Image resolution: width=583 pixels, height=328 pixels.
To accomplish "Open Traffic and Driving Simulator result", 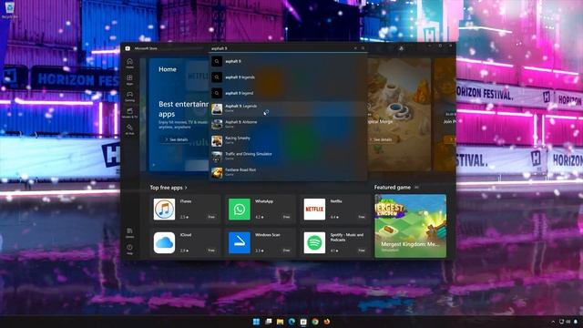I will coord(288,156).
